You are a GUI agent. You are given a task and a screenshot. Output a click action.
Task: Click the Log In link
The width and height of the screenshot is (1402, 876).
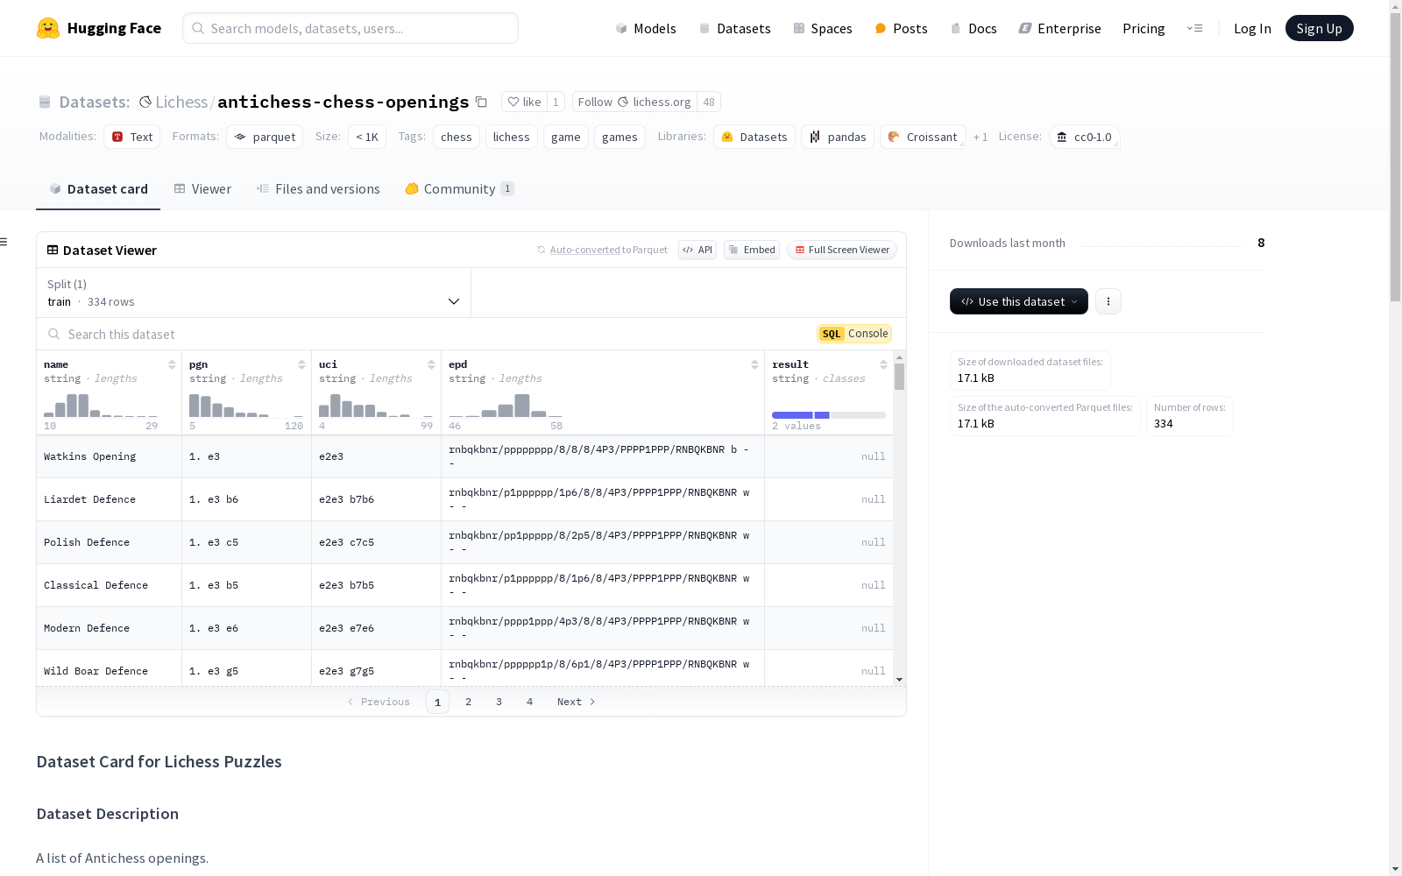point(1252,28)
